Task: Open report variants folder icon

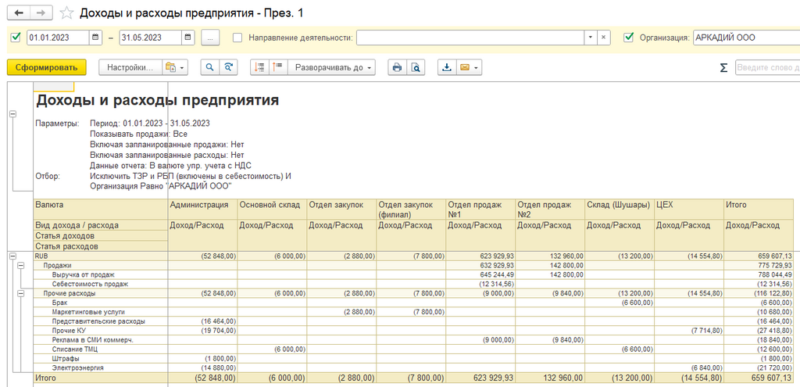Action: [x=175, y=67]
